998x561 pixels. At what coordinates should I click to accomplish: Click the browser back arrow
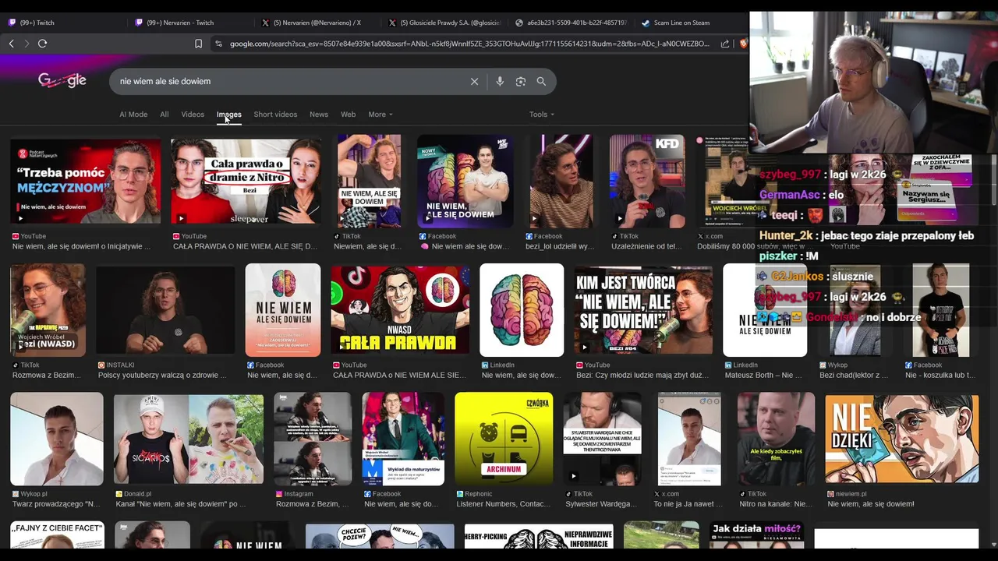click(x=11, y=44)
